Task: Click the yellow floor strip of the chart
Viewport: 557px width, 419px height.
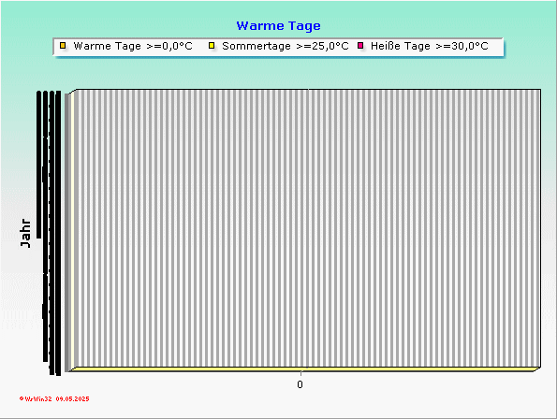Action: 303,369
